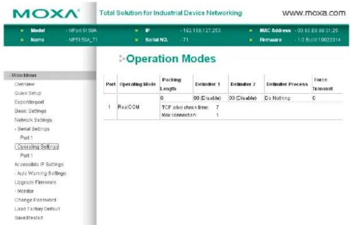The height and width of the screenshot is (225, 351).
Task: Click the Delimiter Process column header
Action: click(x=287, y=84)
